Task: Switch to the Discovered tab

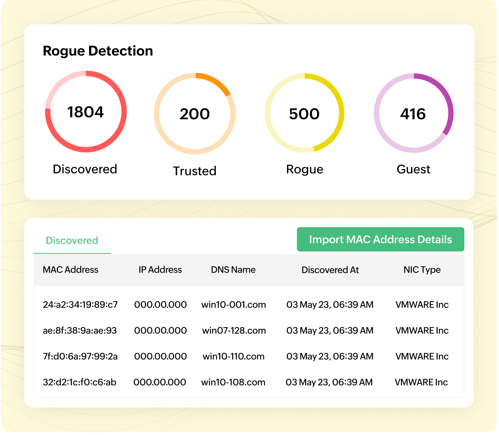Action: click(x=72, y=240)
